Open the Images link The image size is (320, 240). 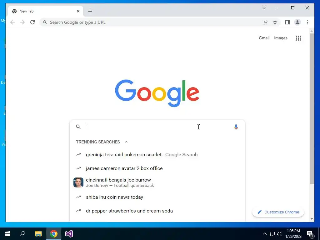tap(281, 38)
